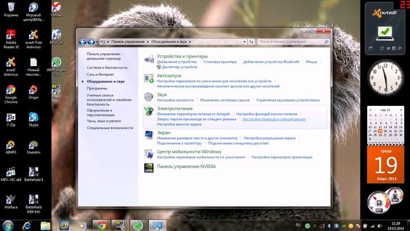The image size is (410, 231).
Task: Click the analog clock gadget
Action: click(386, 78)
